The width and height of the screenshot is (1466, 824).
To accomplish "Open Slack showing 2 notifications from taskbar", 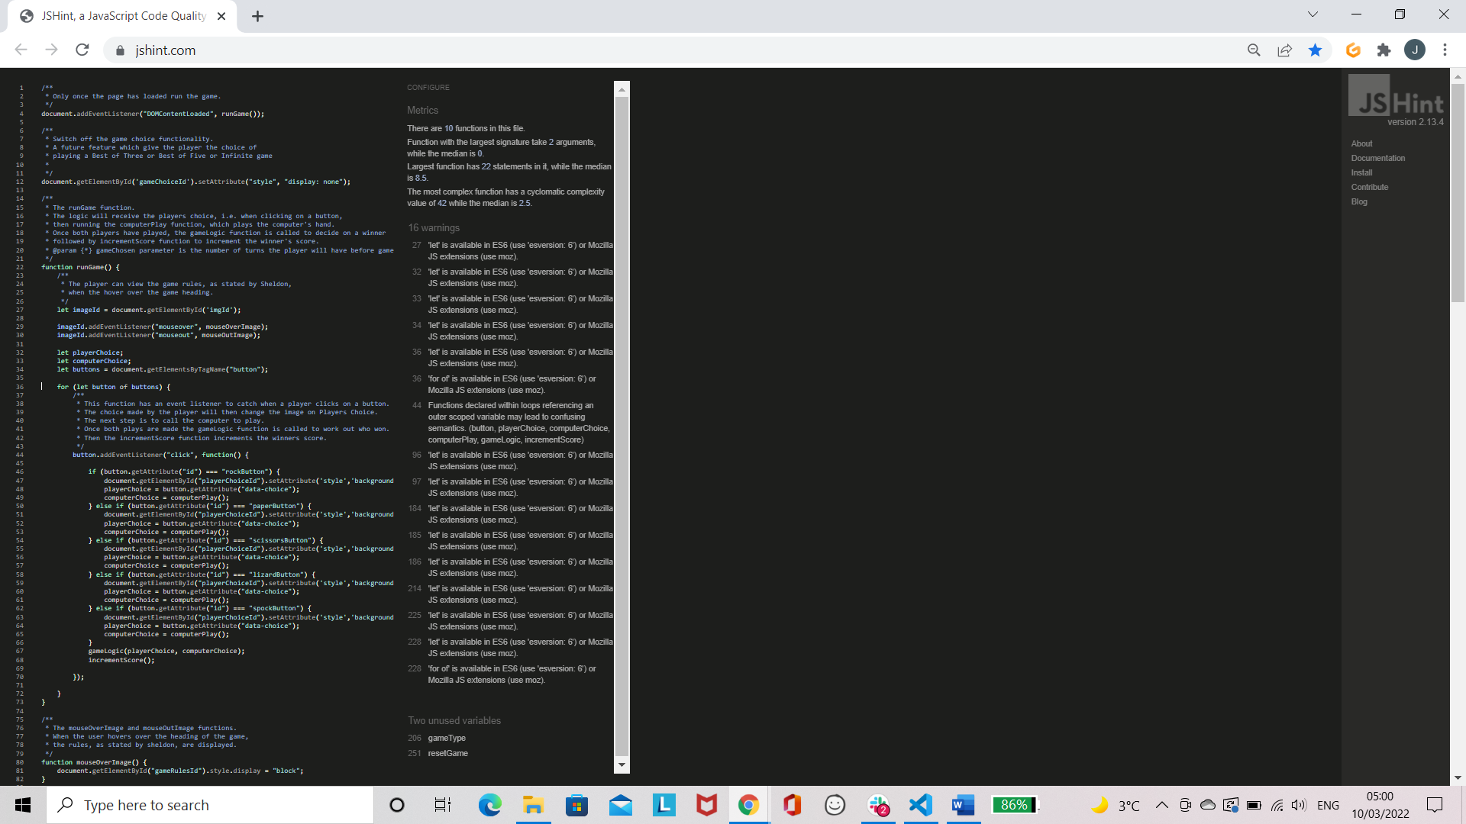I will [878, 804].
